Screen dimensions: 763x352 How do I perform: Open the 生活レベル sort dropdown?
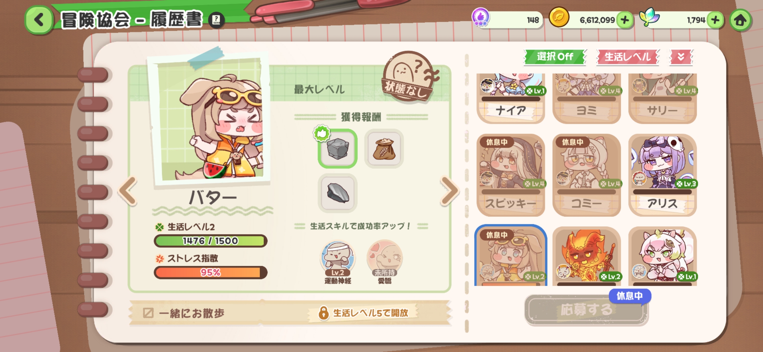[x=628, y=57]
